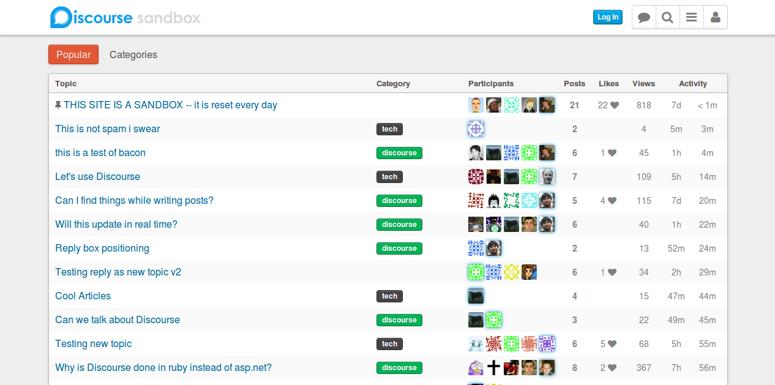This screenshot has height=385, width=775.
Task: Open the topic This is not spam i swear
Action: (107, 129)
